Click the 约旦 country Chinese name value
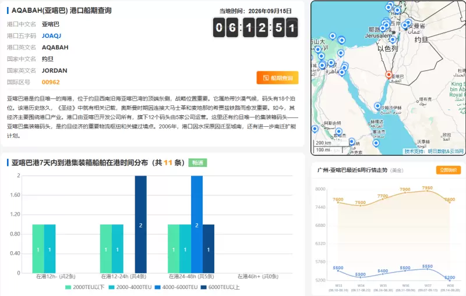 (48, 59)
